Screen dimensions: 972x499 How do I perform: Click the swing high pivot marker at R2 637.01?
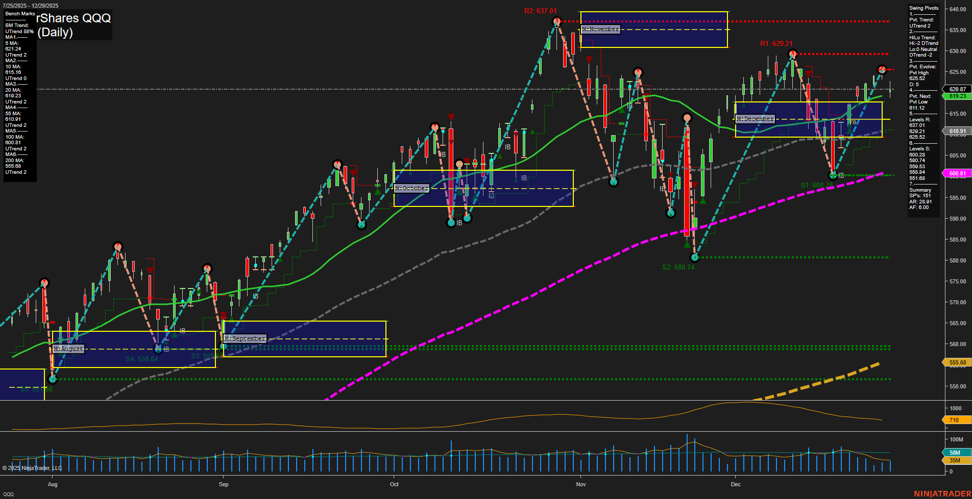[x=556, y=21]
